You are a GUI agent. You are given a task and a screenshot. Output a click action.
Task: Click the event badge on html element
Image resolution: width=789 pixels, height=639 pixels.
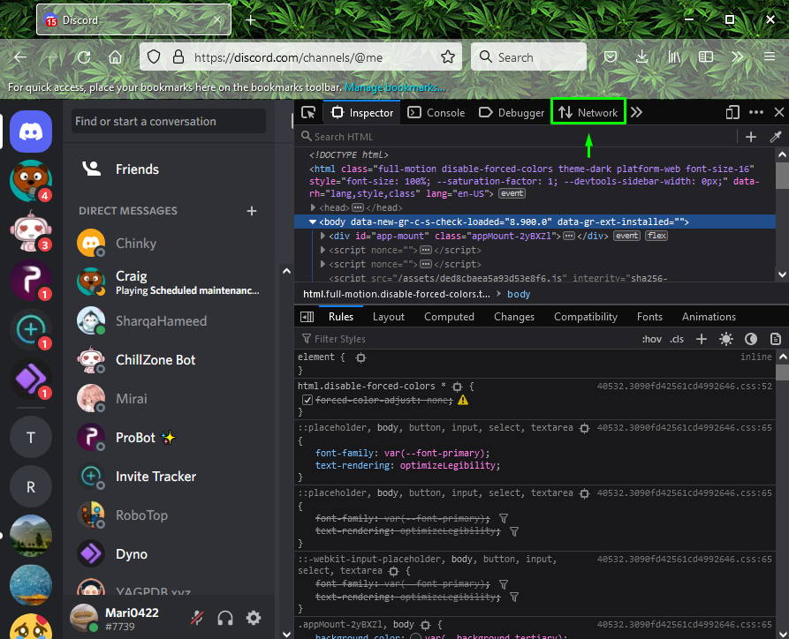tap(512, 193)
